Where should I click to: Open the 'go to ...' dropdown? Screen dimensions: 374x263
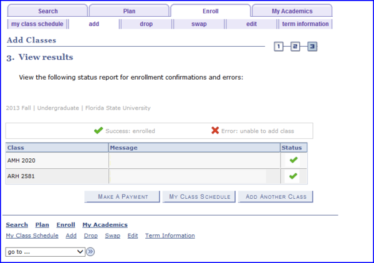(46, 252)
